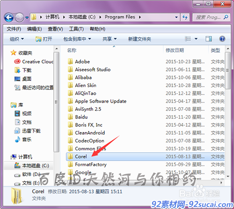Select the Boris FX, Inc folder icon

click(70, 125)
